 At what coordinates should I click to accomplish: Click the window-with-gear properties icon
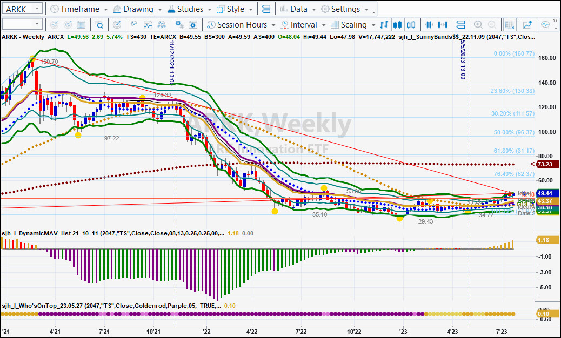click(193, 25)
